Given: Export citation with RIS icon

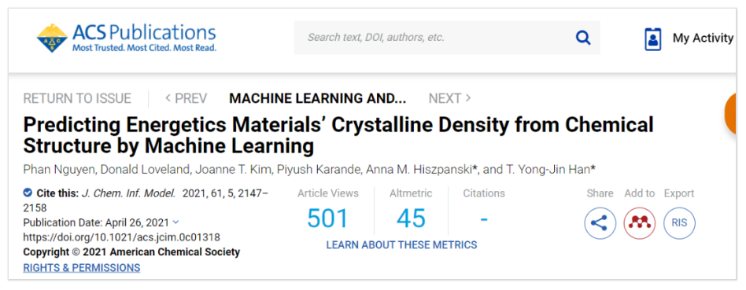Looking at the screenshot, I should click(x=679, y=222).
